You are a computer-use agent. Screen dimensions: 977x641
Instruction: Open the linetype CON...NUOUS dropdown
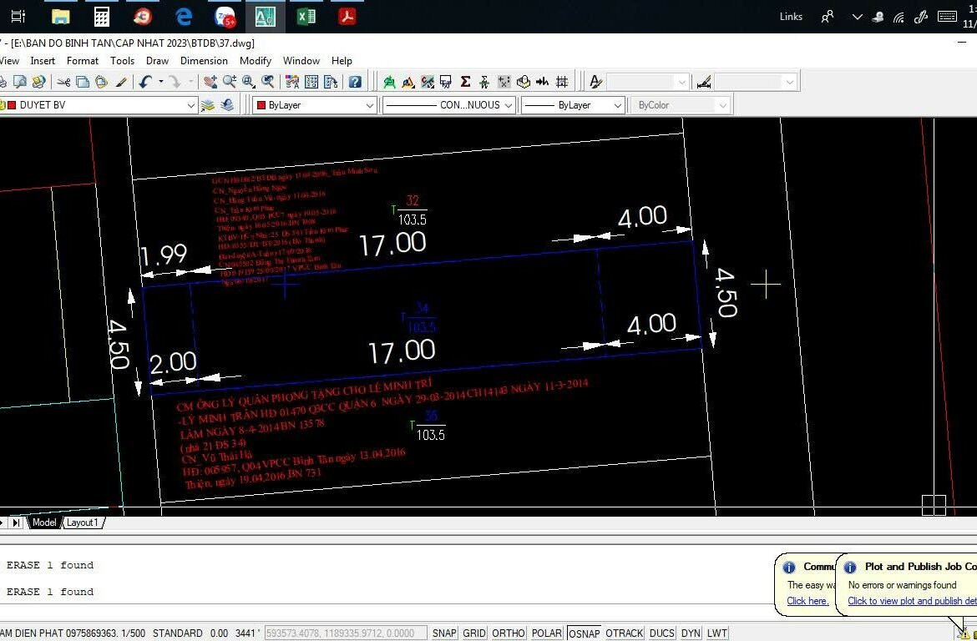pyautogui.click(x=509, y=105)
